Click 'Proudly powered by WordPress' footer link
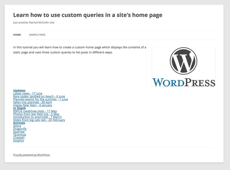Screen dimensions: 230x170 coord(31,155)
